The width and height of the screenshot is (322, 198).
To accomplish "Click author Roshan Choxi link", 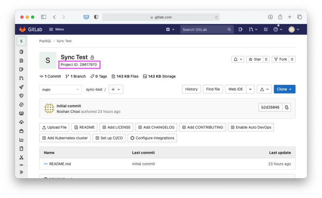I will [x=68, y=112].
